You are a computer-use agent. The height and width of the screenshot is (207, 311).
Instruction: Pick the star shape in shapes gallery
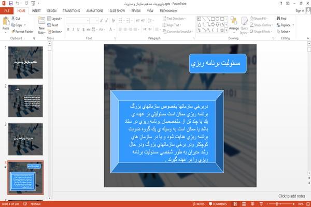pyautogui.click(x=222, y=31)
